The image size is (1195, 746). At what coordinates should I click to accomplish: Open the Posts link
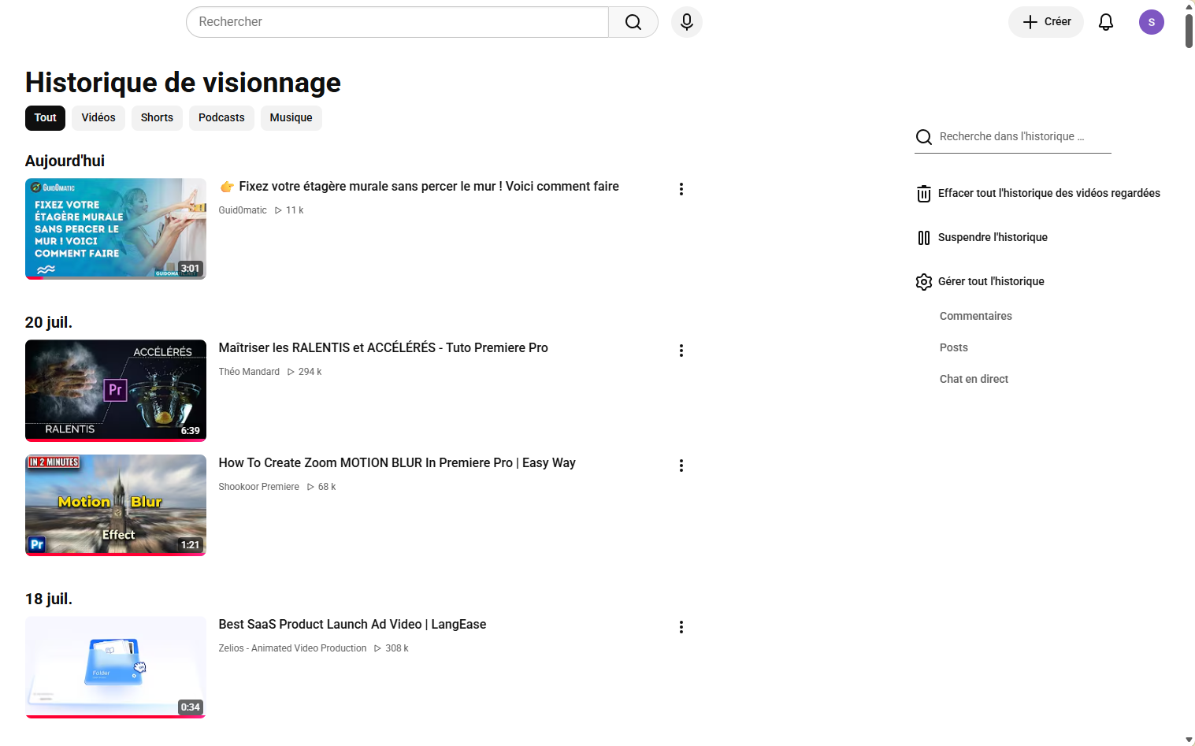pos(954,347)
